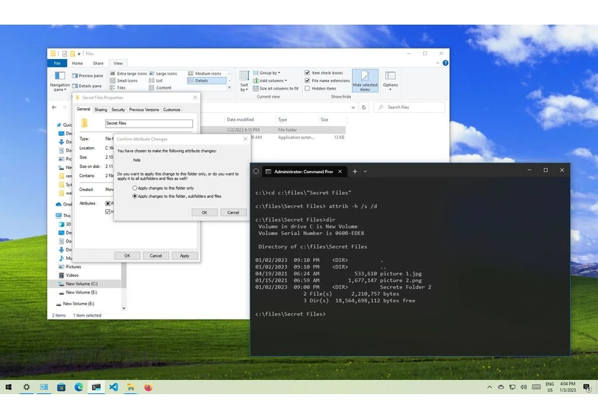598x418 pixels.
Task: Switch layout to Extra large icons
Action: pyautogui.click(x=128, y=73)
